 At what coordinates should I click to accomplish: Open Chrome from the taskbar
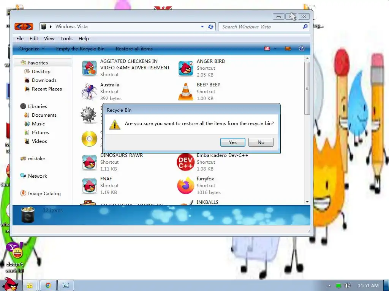[x=48, y=286]
